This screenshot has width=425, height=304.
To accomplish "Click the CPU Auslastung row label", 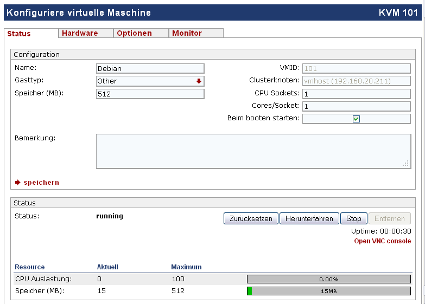I will pyautogui.click(x=43, y=279).
